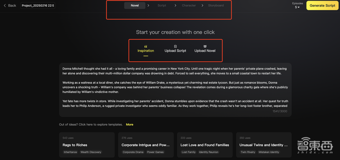Select the Inspiration quote icon
340x160 pixels.
click(146, 46)
